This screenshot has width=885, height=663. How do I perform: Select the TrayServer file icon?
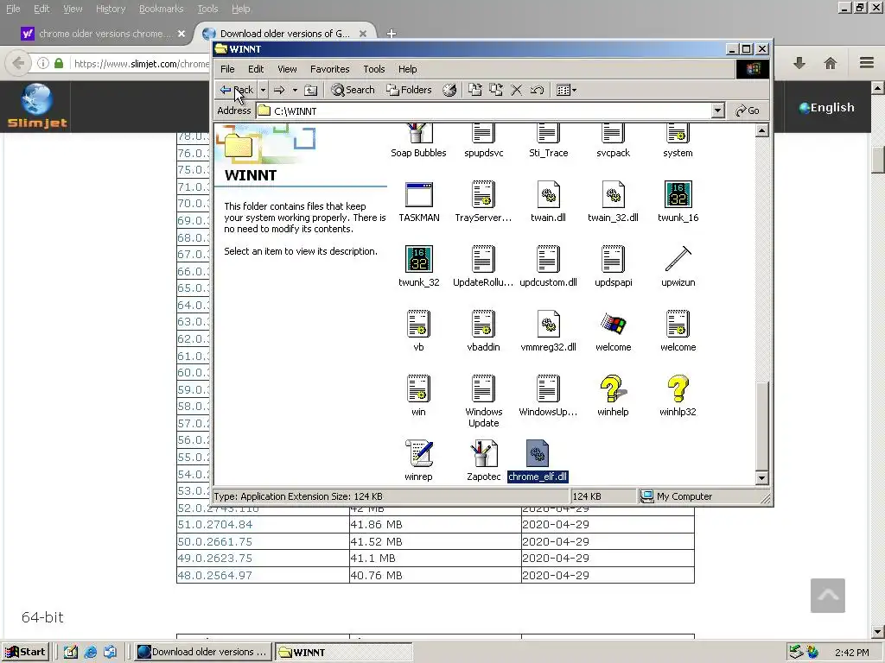(484, 202)
